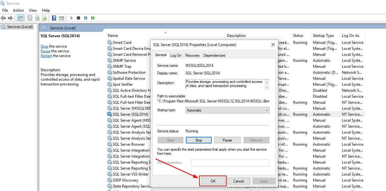Image resolution: width=386 pixels, height=191 pixels.
Task: Click Local Service log-on for SSDP Discovery
Action: [353, 180]
